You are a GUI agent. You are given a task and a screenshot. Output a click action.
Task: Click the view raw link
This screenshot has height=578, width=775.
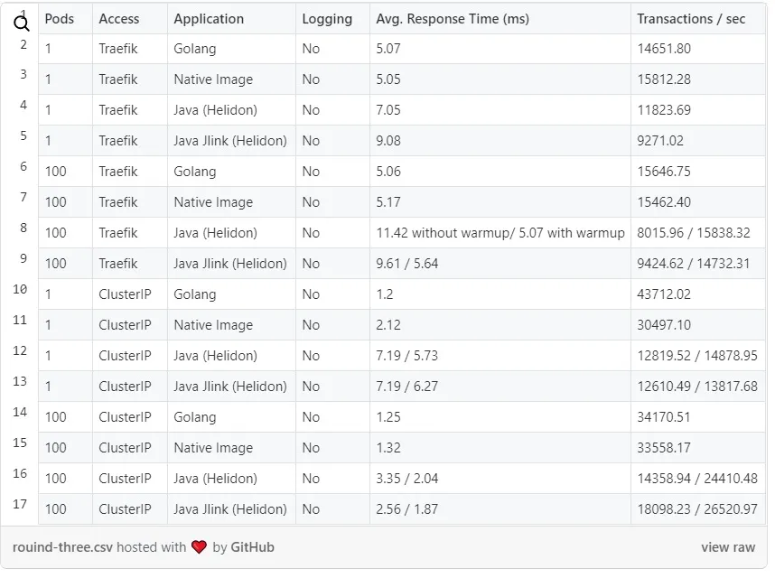click(x=727, y=547)
